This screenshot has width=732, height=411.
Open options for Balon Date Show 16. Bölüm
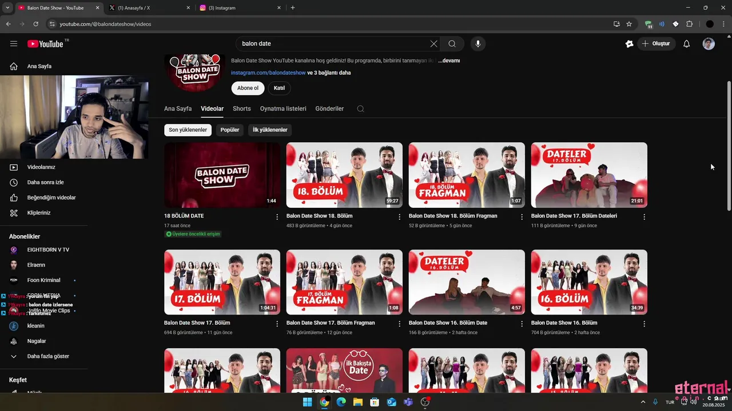point(644,324)
